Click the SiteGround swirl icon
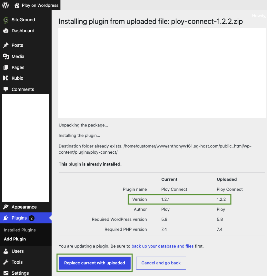This screenshot has width=267, height=276. point(6,20)
